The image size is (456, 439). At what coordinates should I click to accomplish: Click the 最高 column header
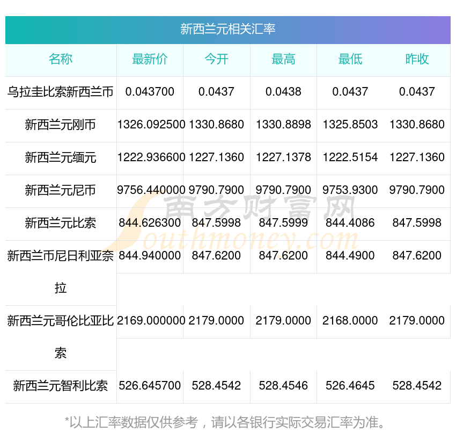tap(283, 59)
